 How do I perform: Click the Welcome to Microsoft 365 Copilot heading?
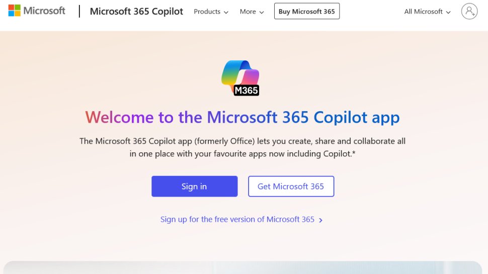point(242,117)
